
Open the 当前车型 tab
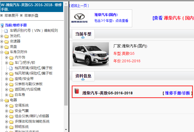[83, 34]
